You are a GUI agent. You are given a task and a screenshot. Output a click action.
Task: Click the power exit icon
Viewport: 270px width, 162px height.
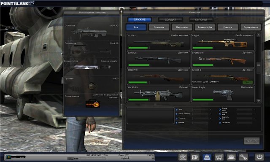click(x=259, y=157)
